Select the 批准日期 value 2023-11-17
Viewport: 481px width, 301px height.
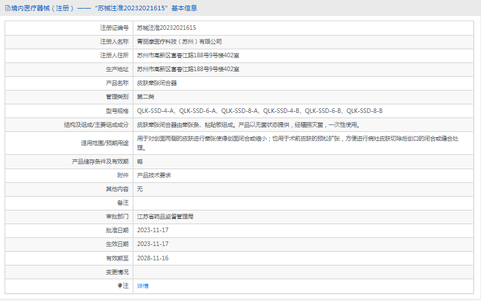(153, 230)
